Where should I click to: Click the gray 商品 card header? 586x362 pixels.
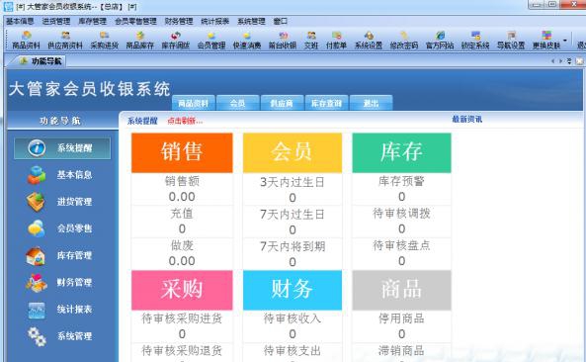click(401, 290)
